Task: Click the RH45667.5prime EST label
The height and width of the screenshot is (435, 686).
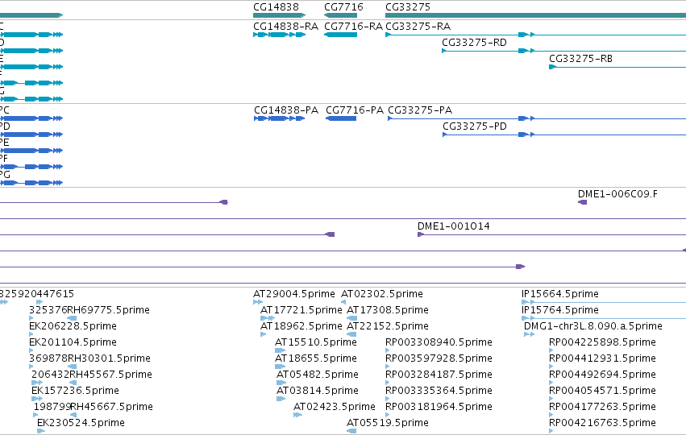Action: tap(111, 407)
